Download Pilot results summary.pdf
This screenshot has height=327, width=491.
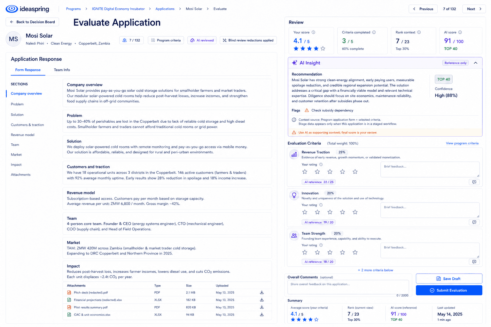point(261,307)
